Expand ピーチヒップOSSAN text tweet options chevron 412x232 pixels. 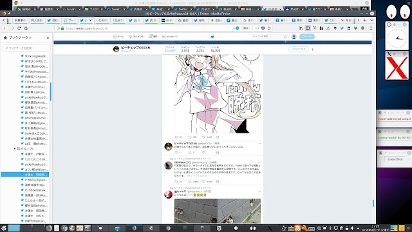click(x=259, y=144)
